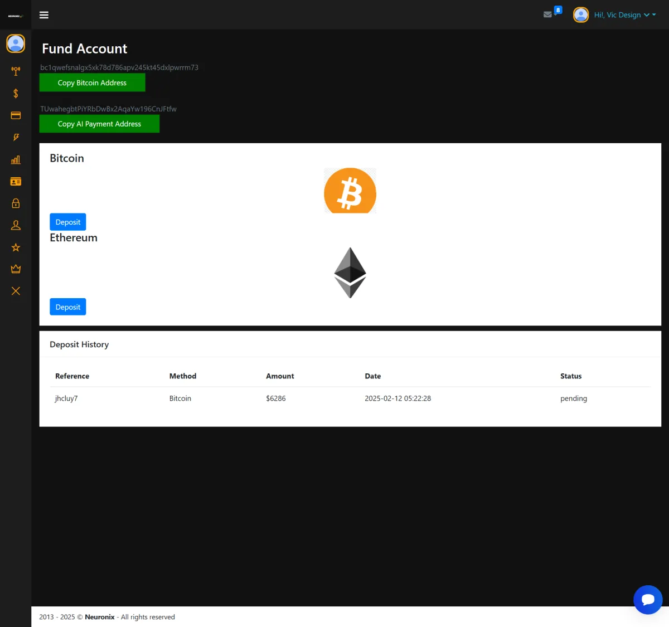Click the Method column header
This screenshot has width=669, height=627.
click(x=183, y=376)
